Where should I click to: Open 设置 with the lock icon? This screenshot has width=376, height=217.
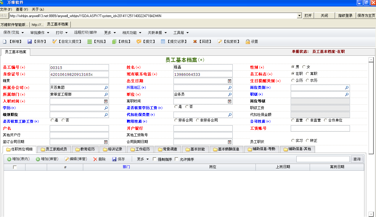tap(248, 42)
